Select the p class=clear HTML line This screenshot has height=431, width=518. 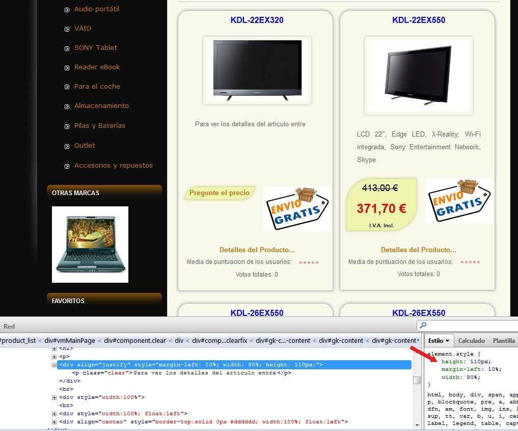pyautogui.click(x=182, y=373)
